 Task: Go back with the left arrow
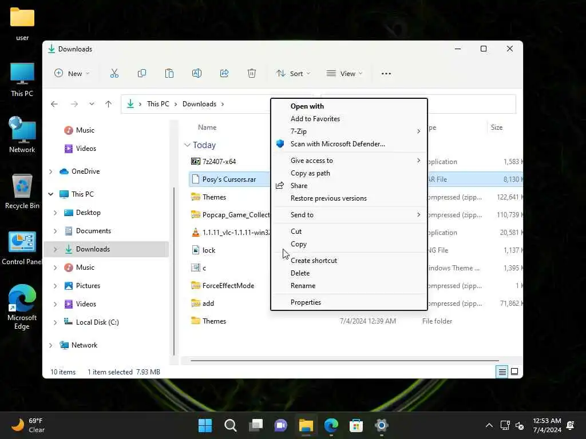[54, 104]
